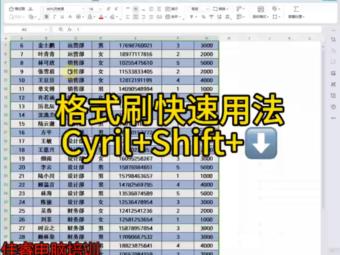340x255 pixels.
Task: Open the convert (转换) menu
Action: 221,9
